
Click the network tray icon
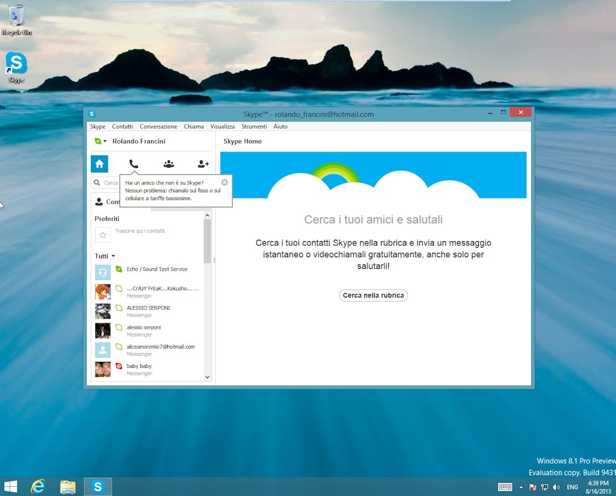click(544, 487)
